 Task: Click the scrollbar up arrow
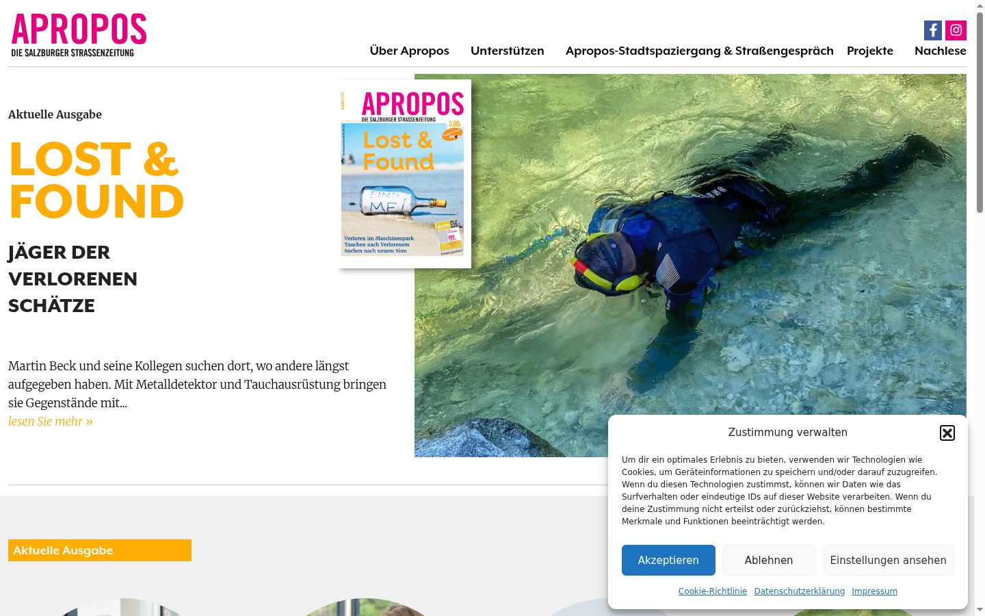click(980, 5)
